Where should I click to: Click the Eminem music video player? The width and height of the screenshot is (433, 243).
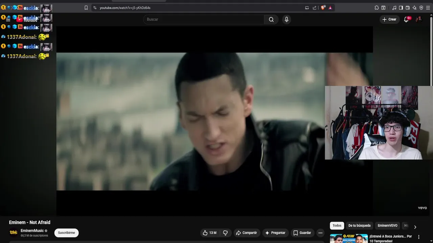coord(214,122)
